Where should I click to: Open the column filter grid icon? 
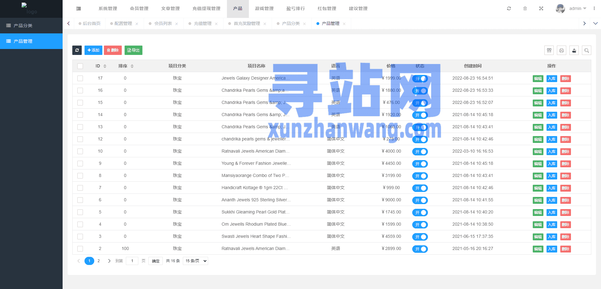pyautogui.click(x=549, y=50)
